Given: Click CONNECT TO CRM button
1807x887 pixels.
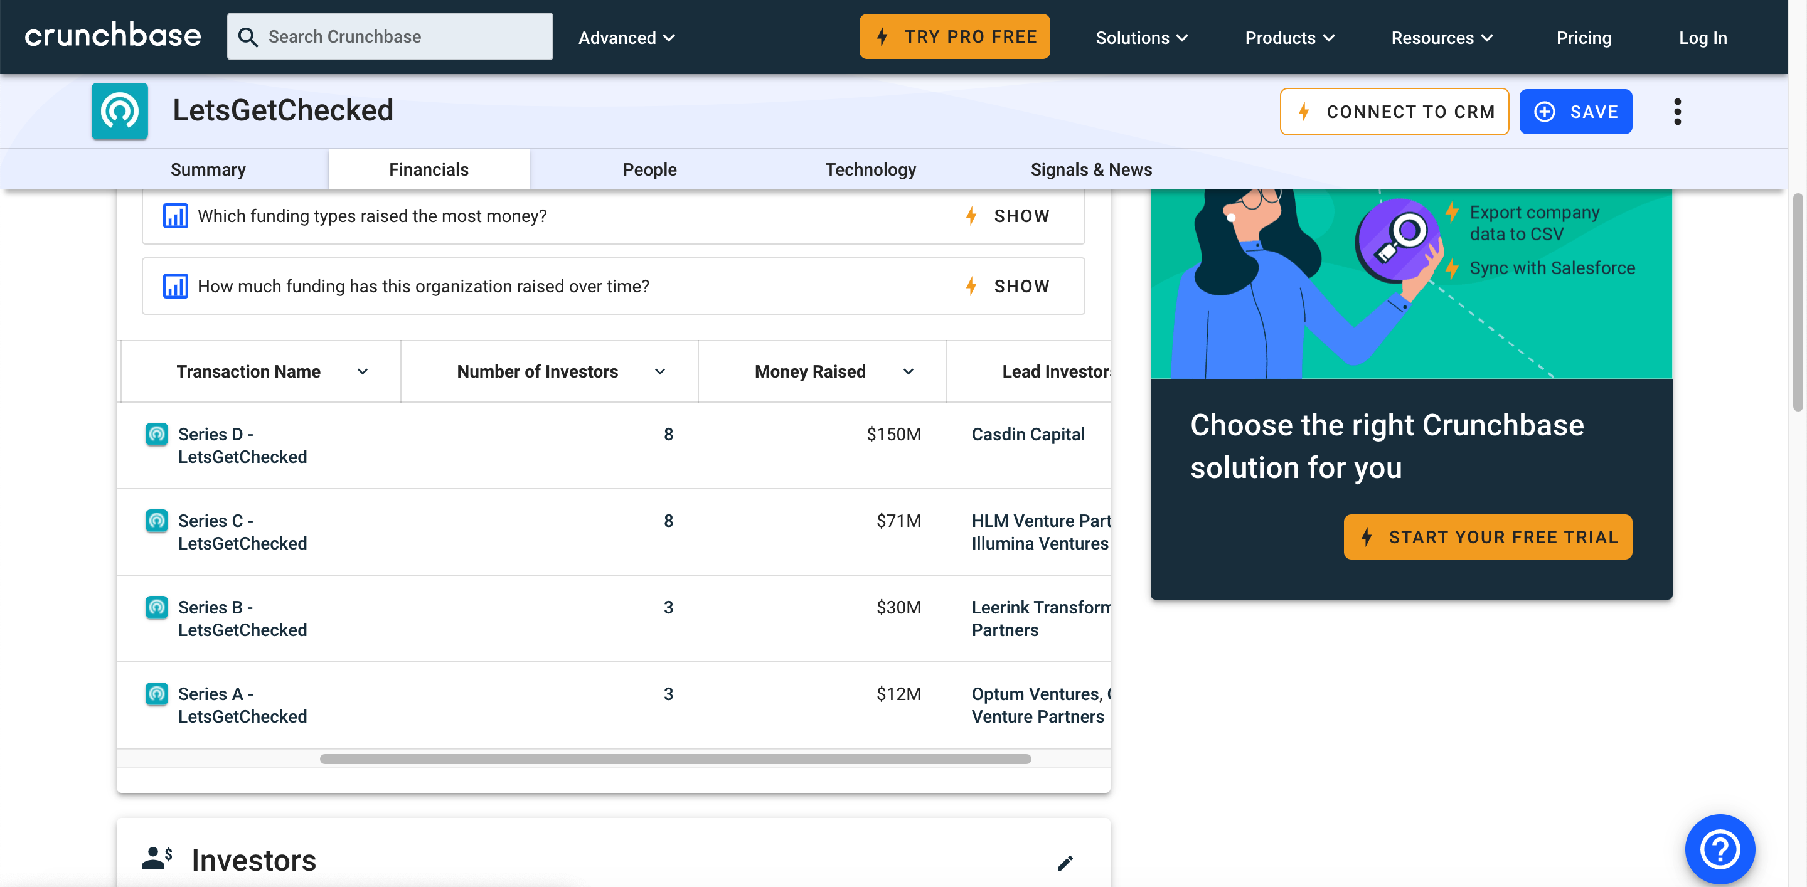Looking at the screenshot, I should pos(1394,112).
